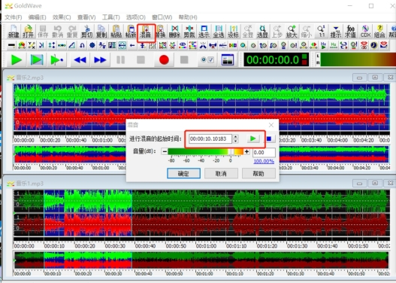Click the 打开 (Open) toolbar icon
The image size is (396, 283).
(28, 32)
